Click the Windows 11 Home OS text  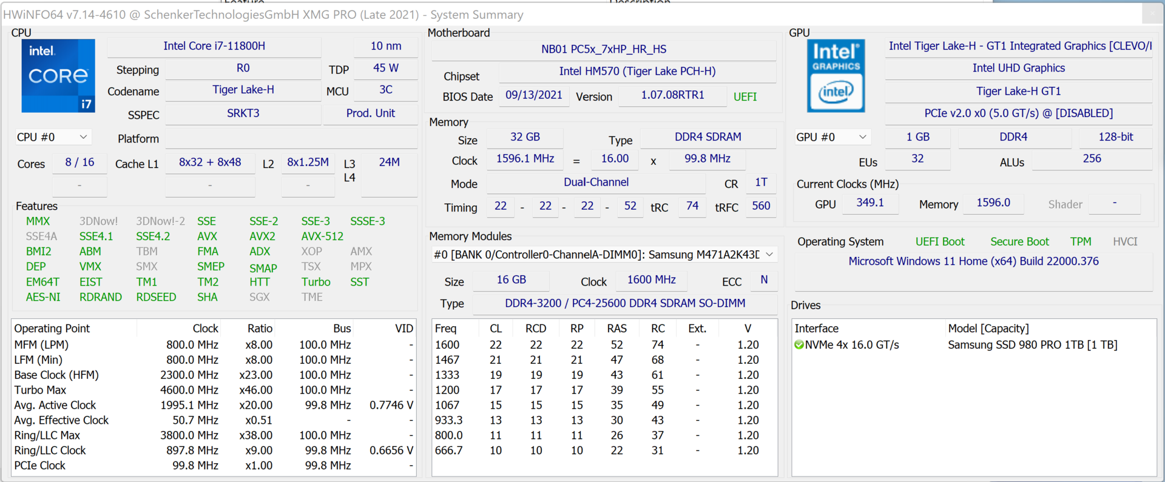pyautogui.click(x=973, y=261)
